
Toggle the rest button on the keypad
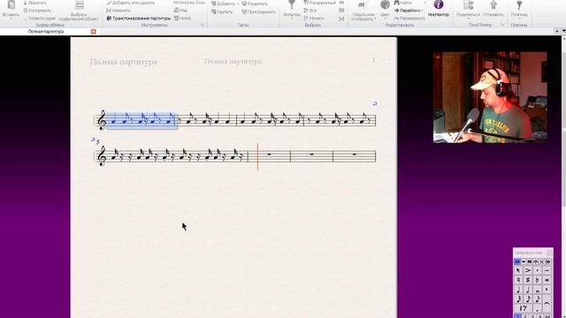(523, 308)
